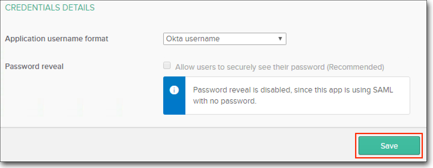Image resolution: width=433 pixels, height=168 pixels.
Task: Toggle the password reveal checkbox
Action: 167,66
